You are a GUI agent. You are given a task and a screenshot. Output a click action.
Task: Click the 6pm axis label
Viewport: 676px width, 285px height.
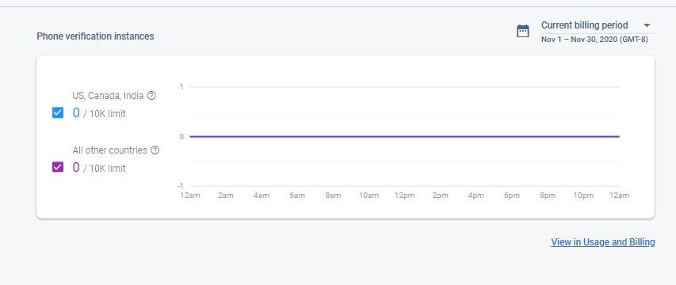click(x=512, y=196)
